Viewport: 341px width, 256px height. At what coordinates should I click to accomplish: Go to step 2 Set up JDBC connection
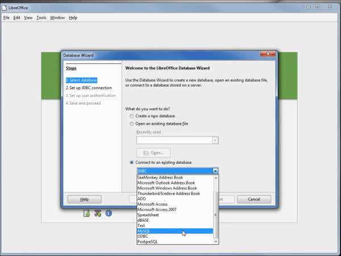pos(89,88)
